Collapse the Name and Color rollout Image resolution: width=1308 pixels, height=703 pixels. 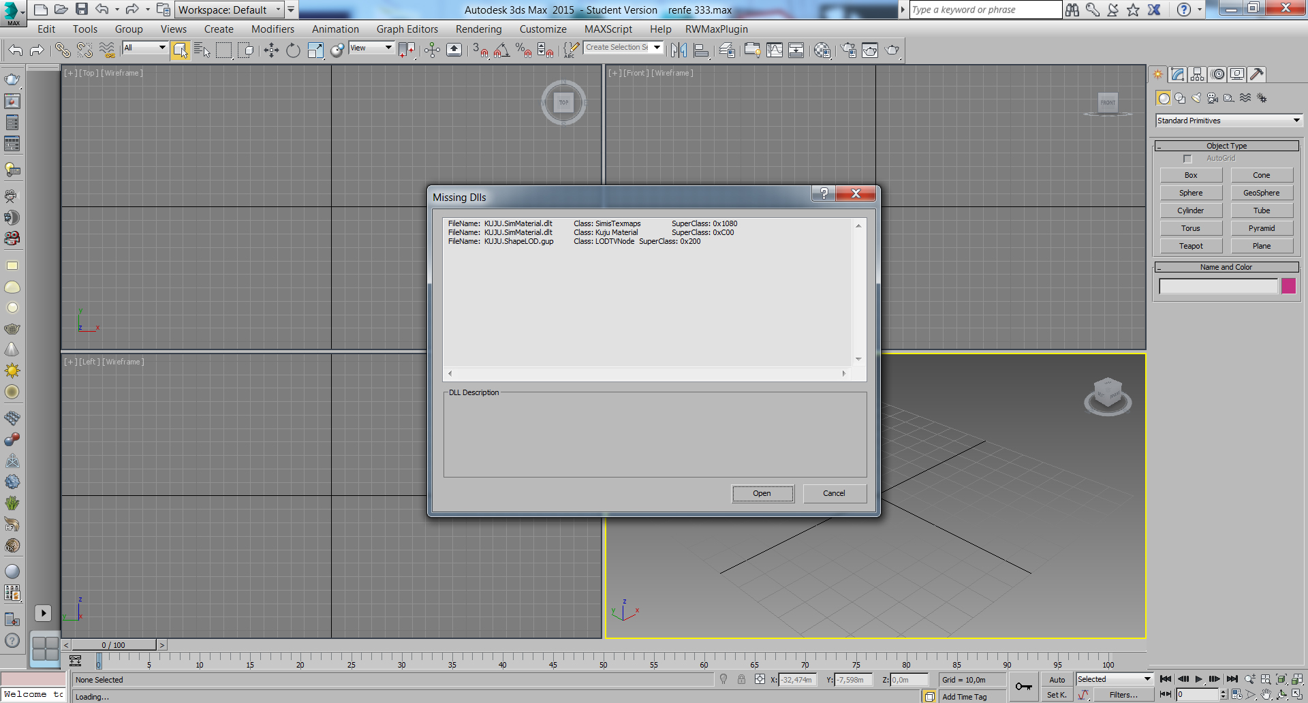coord(1226,267)
